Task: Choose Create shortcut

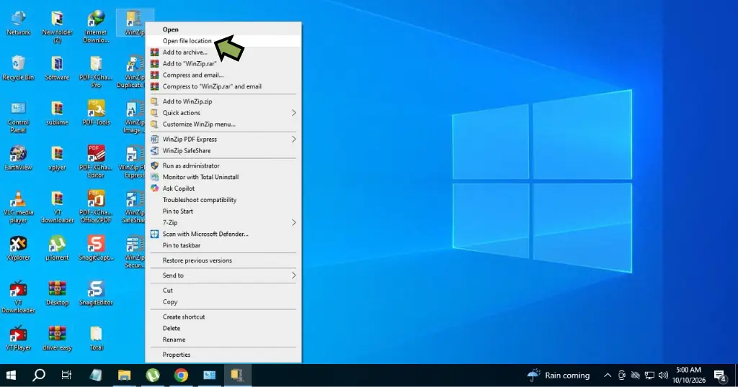Action: (x=223, y=317)
